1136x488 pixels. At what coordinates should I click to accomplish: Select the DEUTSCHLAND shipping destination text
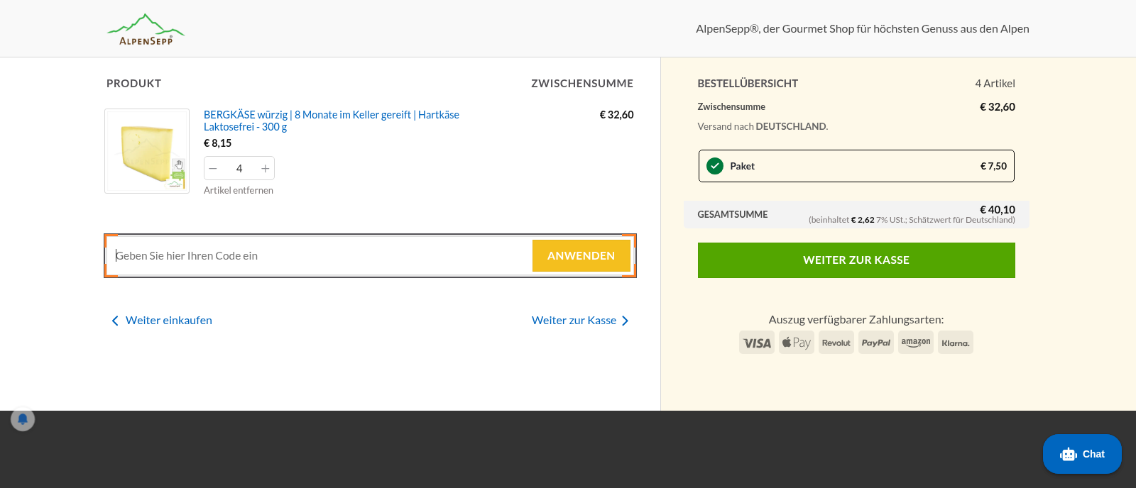[791, 126]
